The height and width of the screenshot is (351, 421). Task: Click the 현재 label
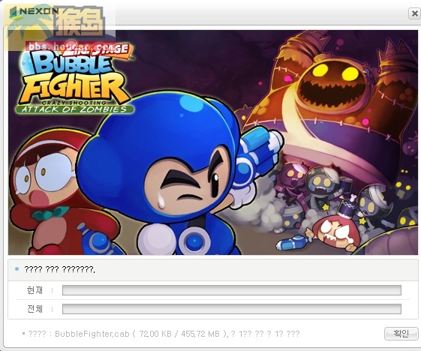tap(35, 290)
